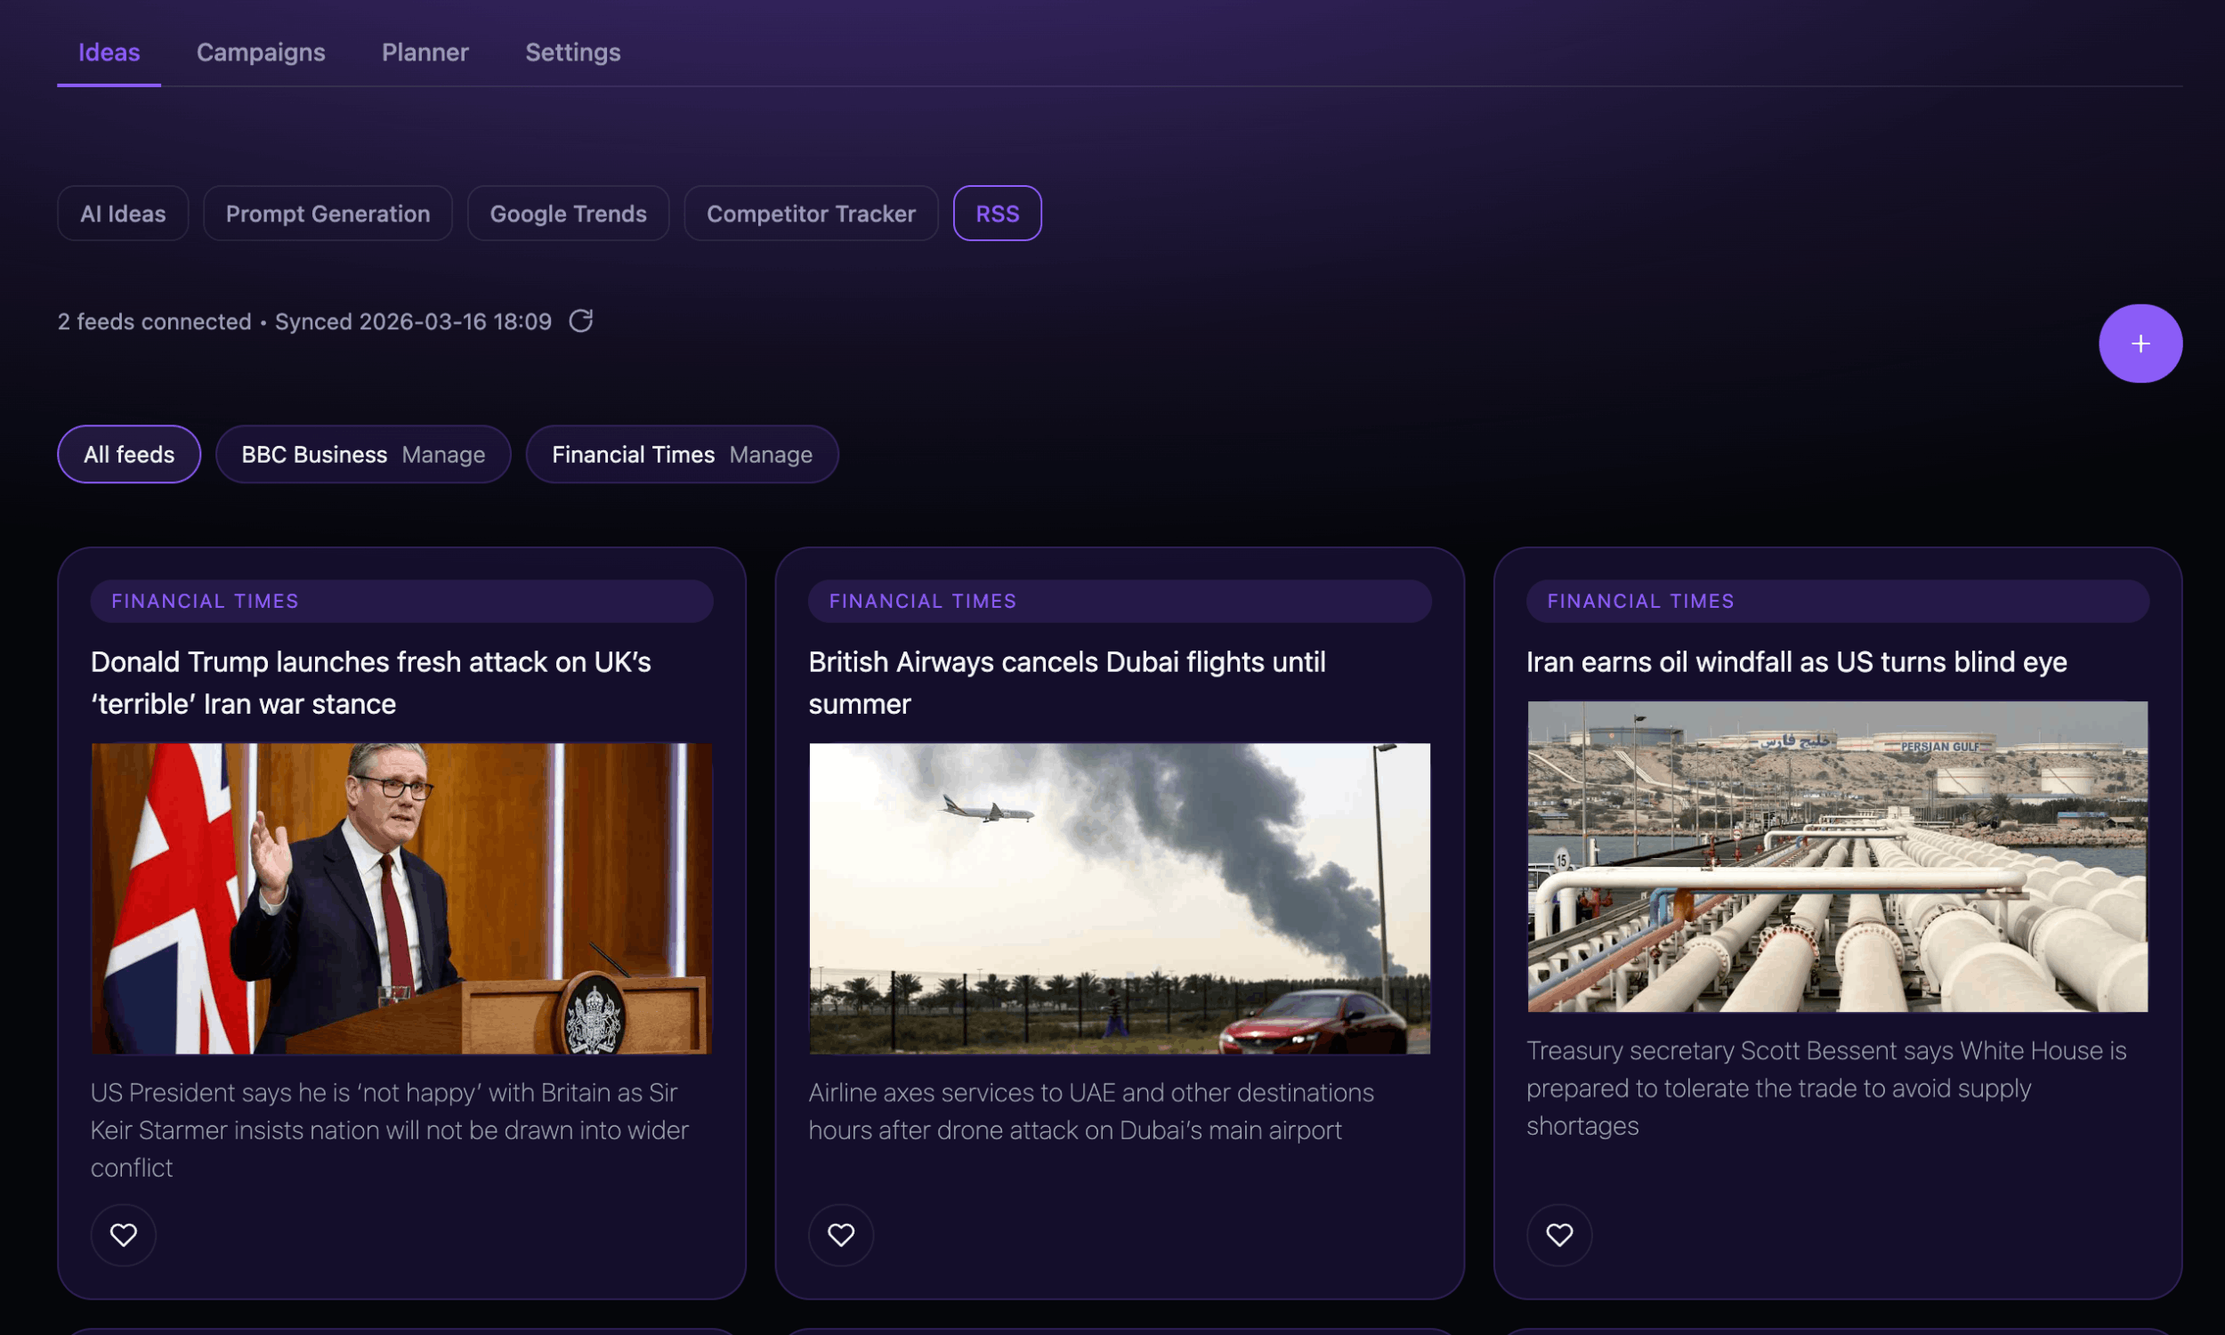Add a new feed with plus button

[x=2140, y=344]
